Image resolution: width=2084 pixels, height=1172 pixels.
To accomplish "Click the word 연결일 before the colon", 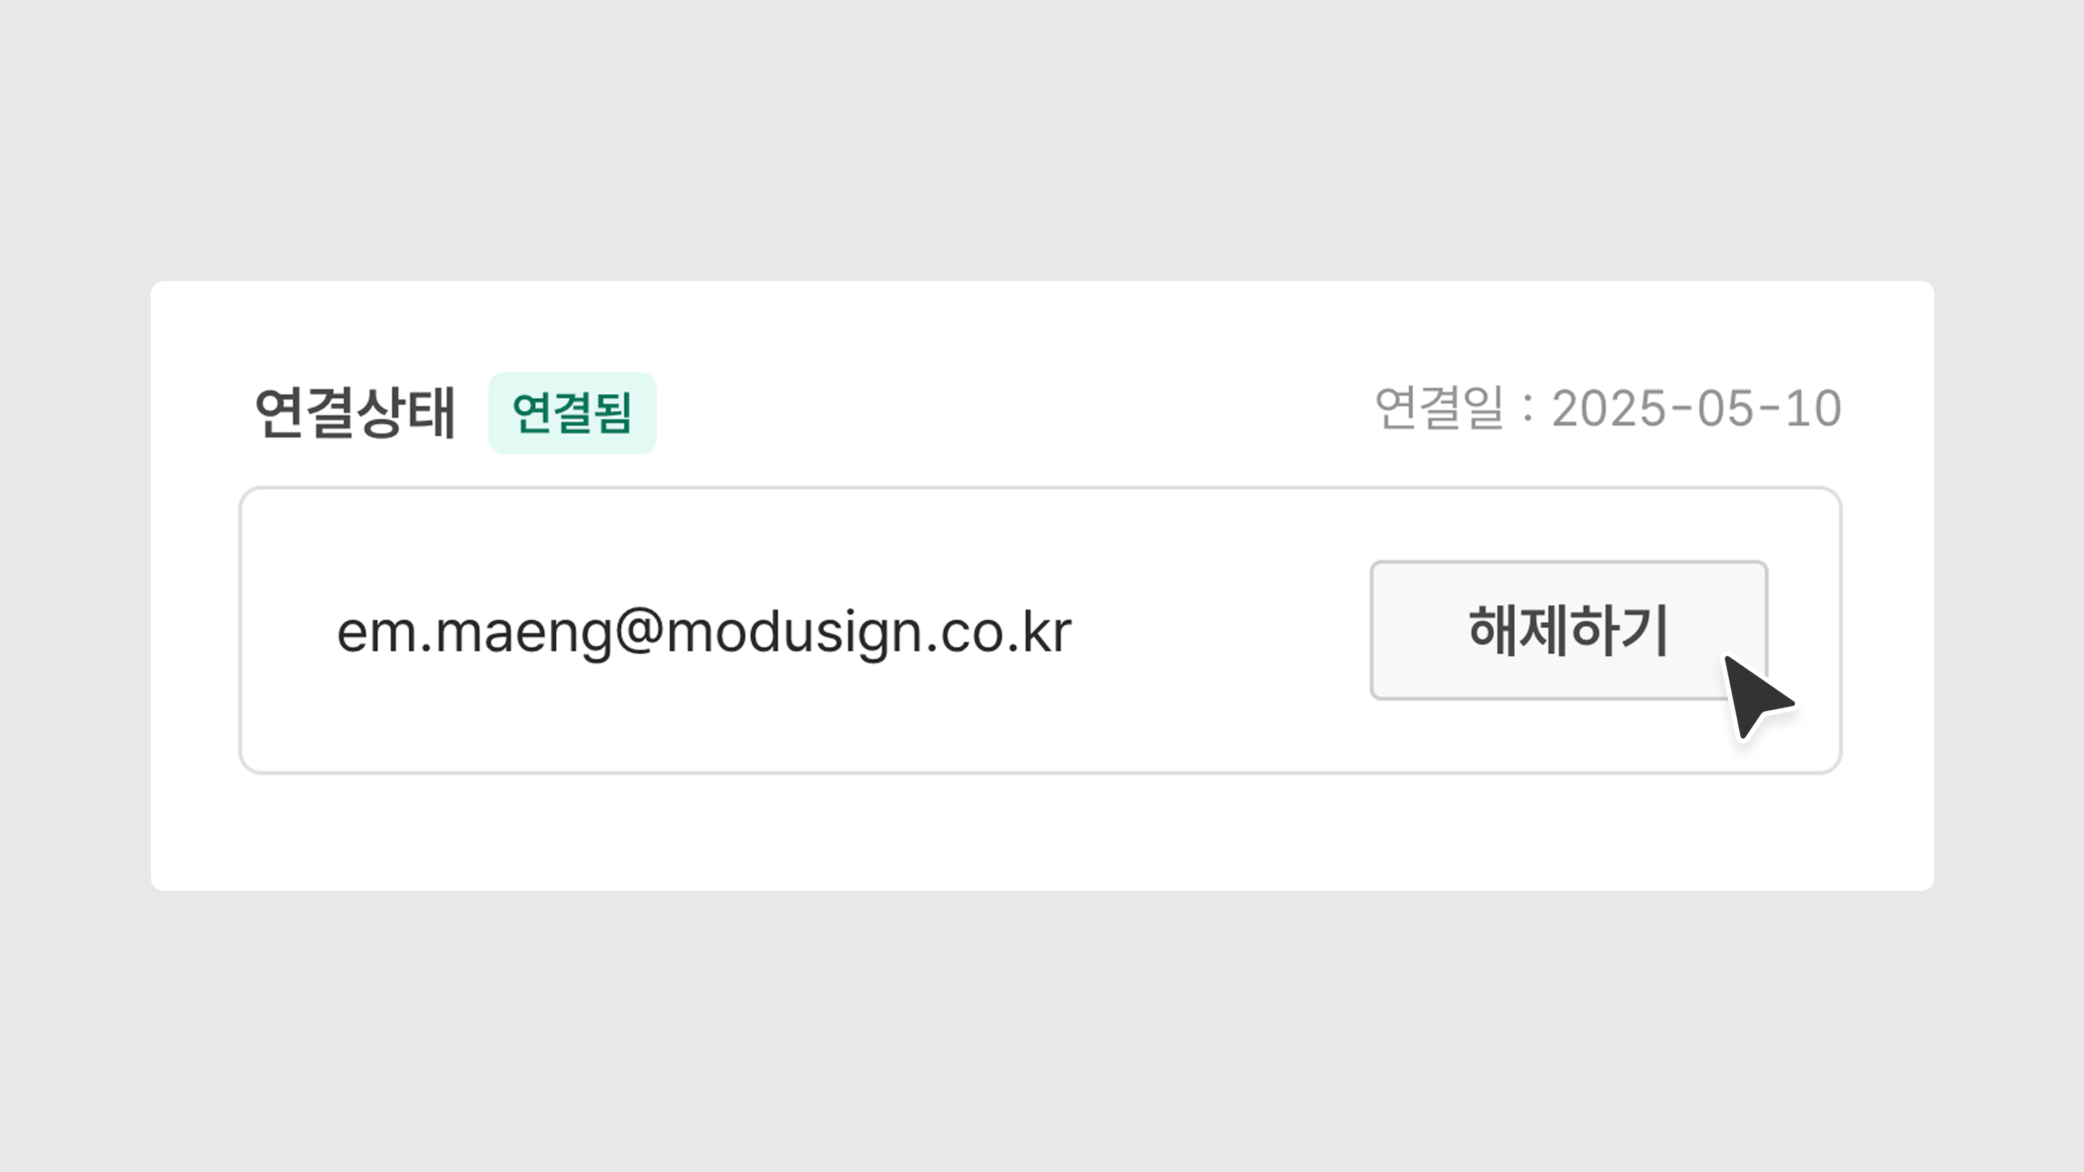I will pos(1438,409).
